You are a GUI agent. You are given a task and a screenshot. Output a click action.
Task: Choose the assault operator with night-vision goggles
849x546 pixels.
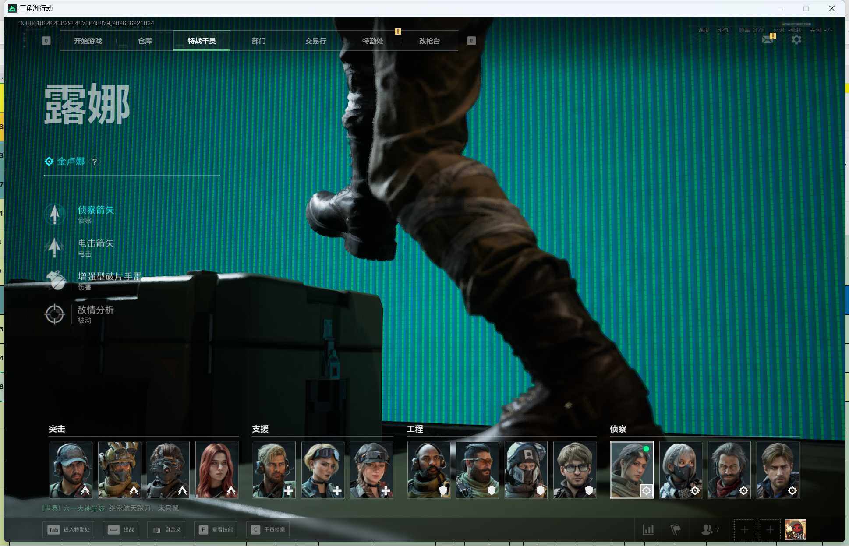point(168,470)
